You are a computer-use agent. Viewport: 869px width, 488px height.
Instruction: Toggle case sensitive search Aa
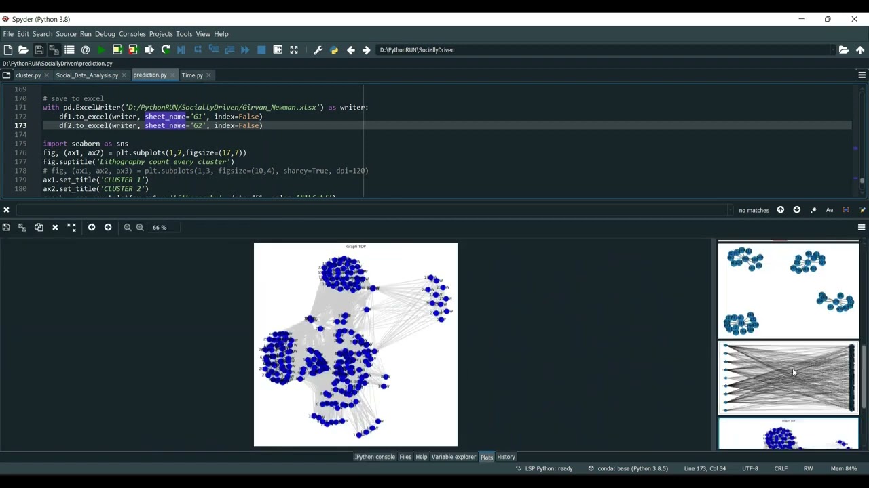tap(830, 210)
